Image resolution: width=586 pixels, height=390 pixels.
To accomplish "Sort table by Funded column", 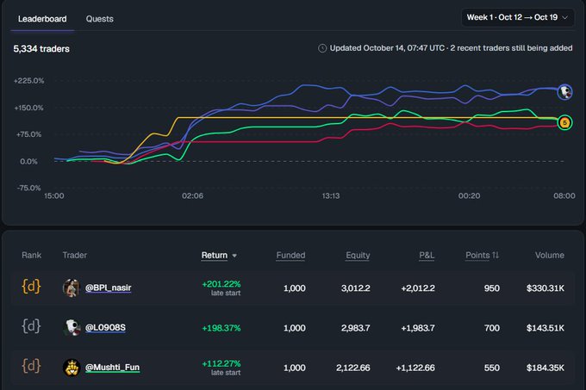I will pos(290,256).
